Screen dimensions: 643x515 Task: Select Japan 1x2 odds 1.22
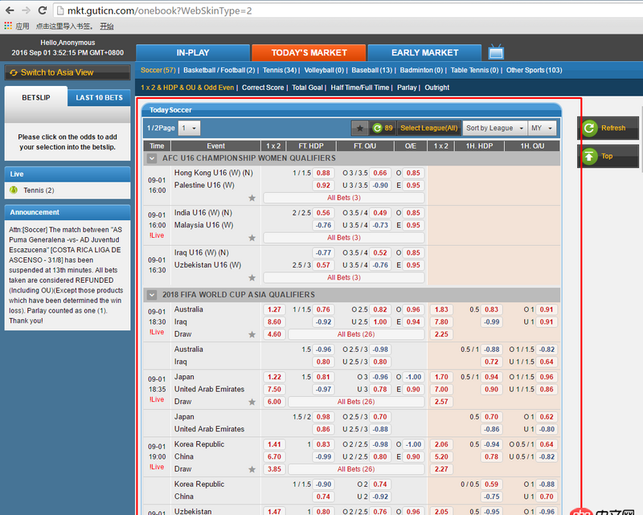coord(274,377)
